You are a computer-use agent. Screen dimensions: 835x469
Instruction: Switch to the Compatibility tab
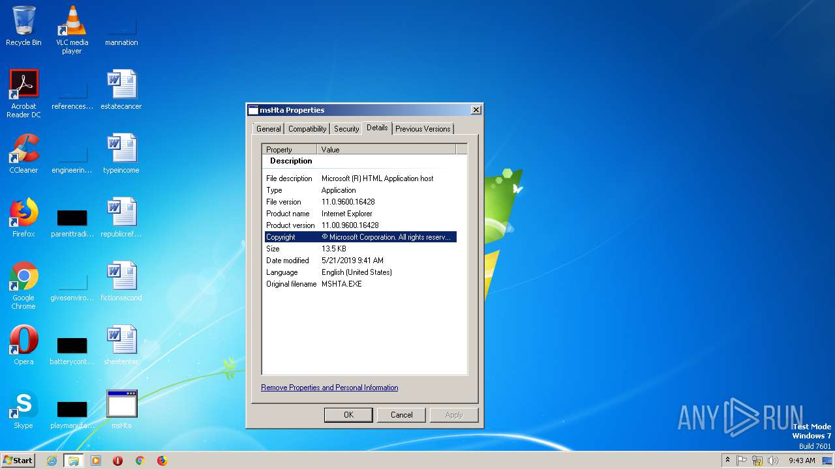coord(307,129)
